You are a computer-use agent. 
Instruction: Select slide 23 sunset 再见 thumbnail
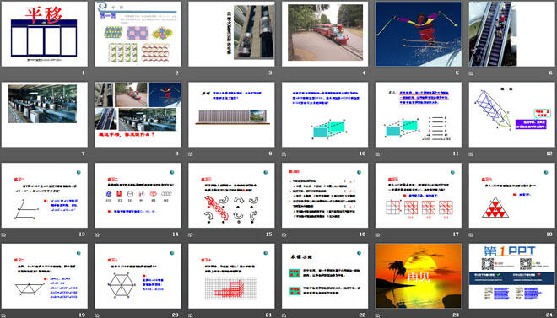click(419, 276)
